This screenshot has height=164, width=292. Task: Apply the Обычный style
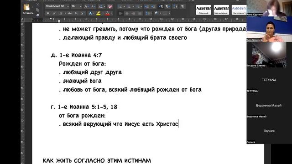point(203,10)
